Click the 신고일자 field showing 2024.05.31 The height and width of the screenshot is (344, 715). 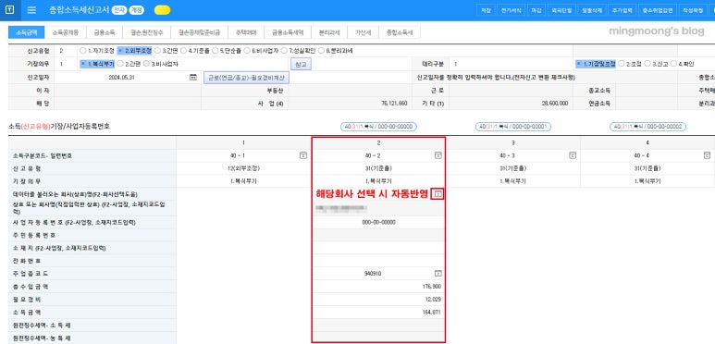pyautogui.click(x=127, y=78)
